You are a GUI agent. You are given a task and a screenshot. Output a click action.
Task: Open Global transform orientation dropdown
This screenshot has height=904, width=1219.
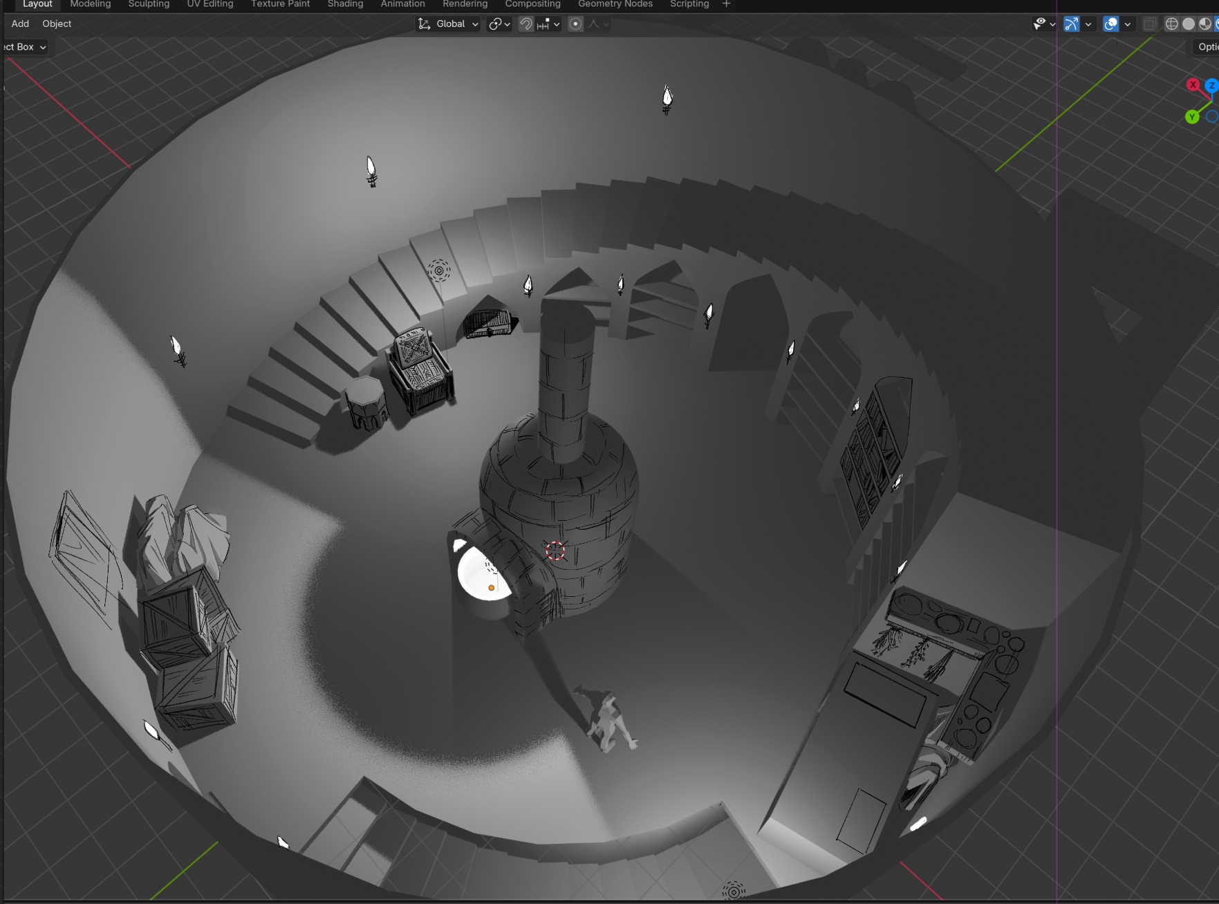pos(448,24)
